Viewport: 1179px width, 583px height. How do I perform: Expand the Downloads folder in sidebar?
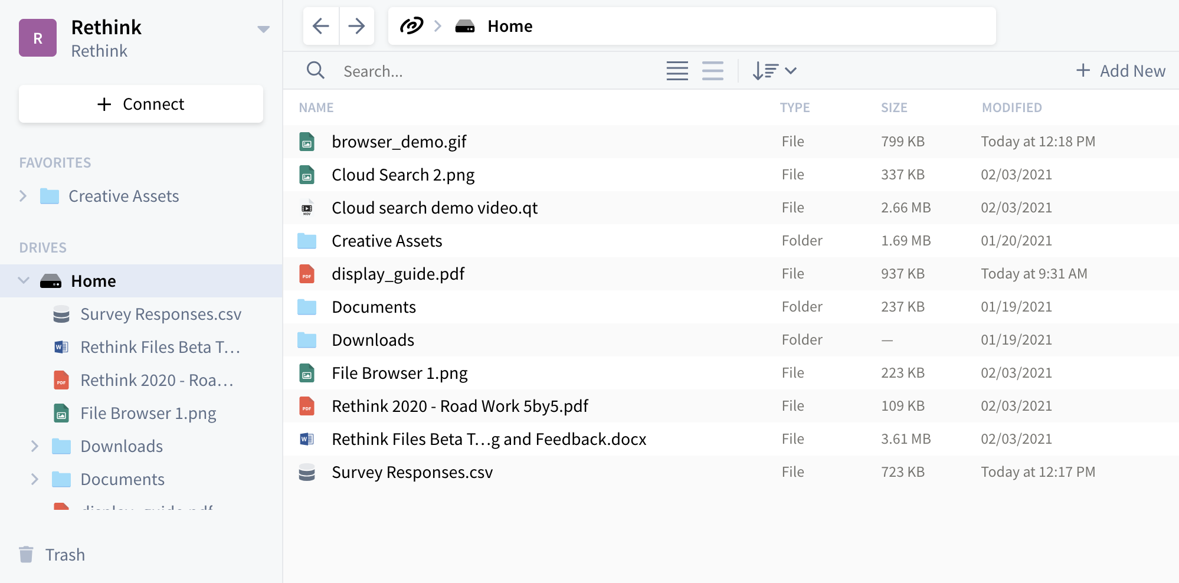point(35,446)
